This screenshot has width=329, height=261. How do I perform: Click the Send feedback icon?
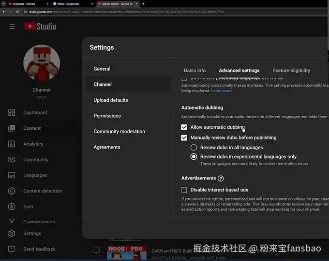coord(12,249)
